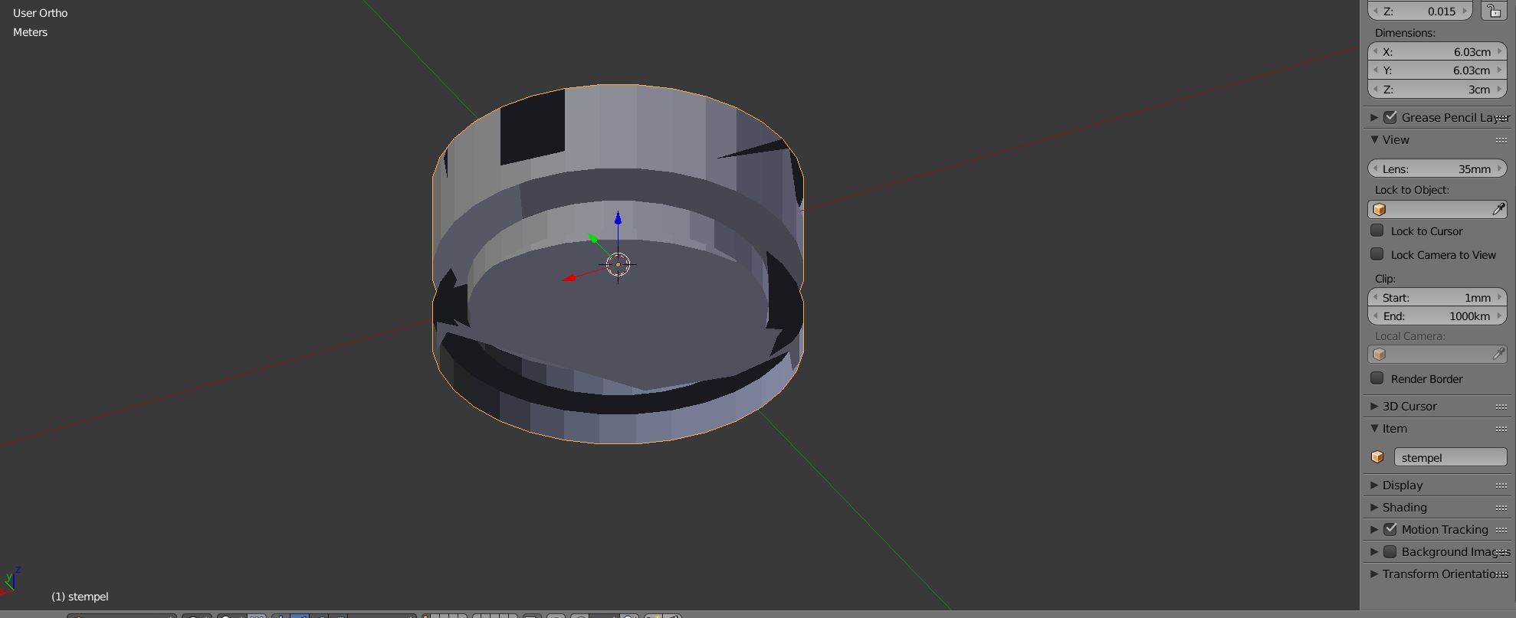Collapse the Item panel

coord(1374,428)
